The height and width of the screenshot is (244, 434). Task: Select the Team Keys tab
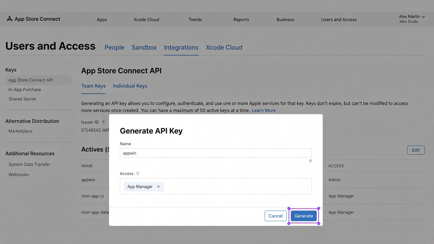click(93, 86)
